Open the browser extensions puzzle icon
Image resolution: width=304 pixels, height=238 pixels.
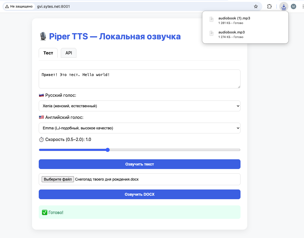[269, 6]
